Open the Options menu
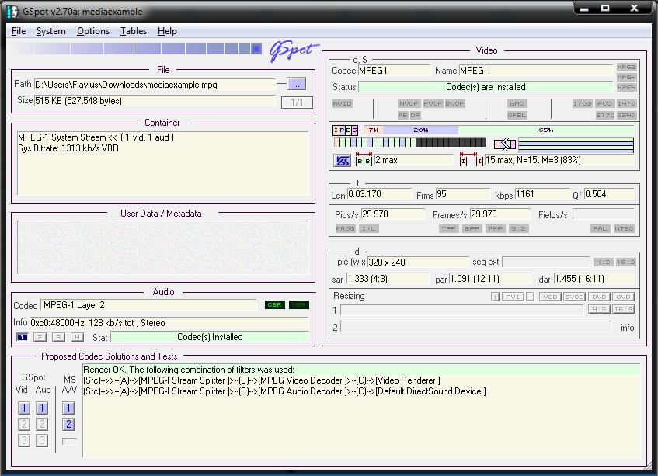This screenshot has width=658, height=476. click(x=93, y=31)
